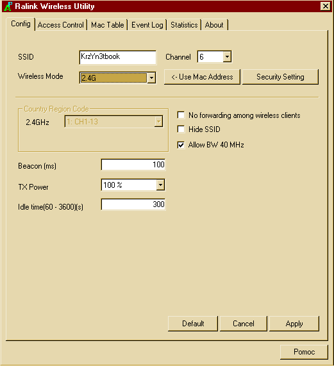Click the Pomoc help button
334x366 pixels.
tap(304, 352)
